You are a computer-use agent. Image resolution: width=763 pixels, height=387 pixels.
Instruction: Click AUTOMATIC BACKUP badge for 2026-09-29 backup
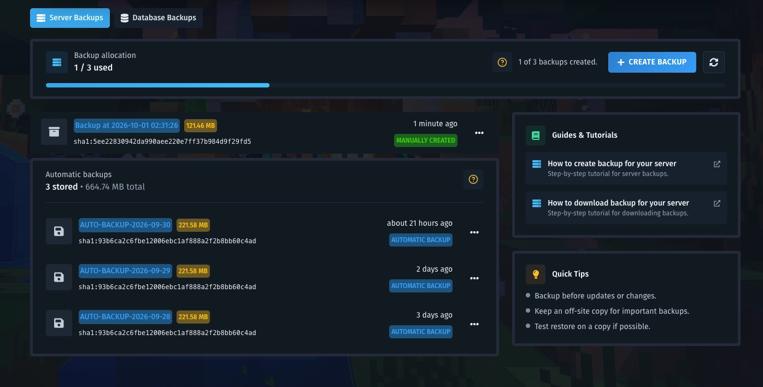coord(421,286)
